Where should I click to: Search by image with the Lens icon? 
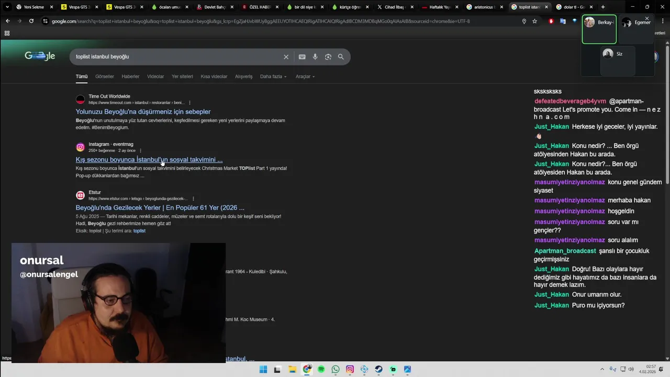click(328, 57)
